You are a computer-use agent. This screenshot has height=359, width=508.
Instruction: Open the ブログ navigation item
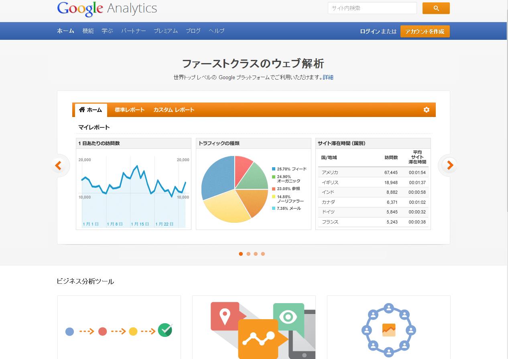[x=193, y=31]
